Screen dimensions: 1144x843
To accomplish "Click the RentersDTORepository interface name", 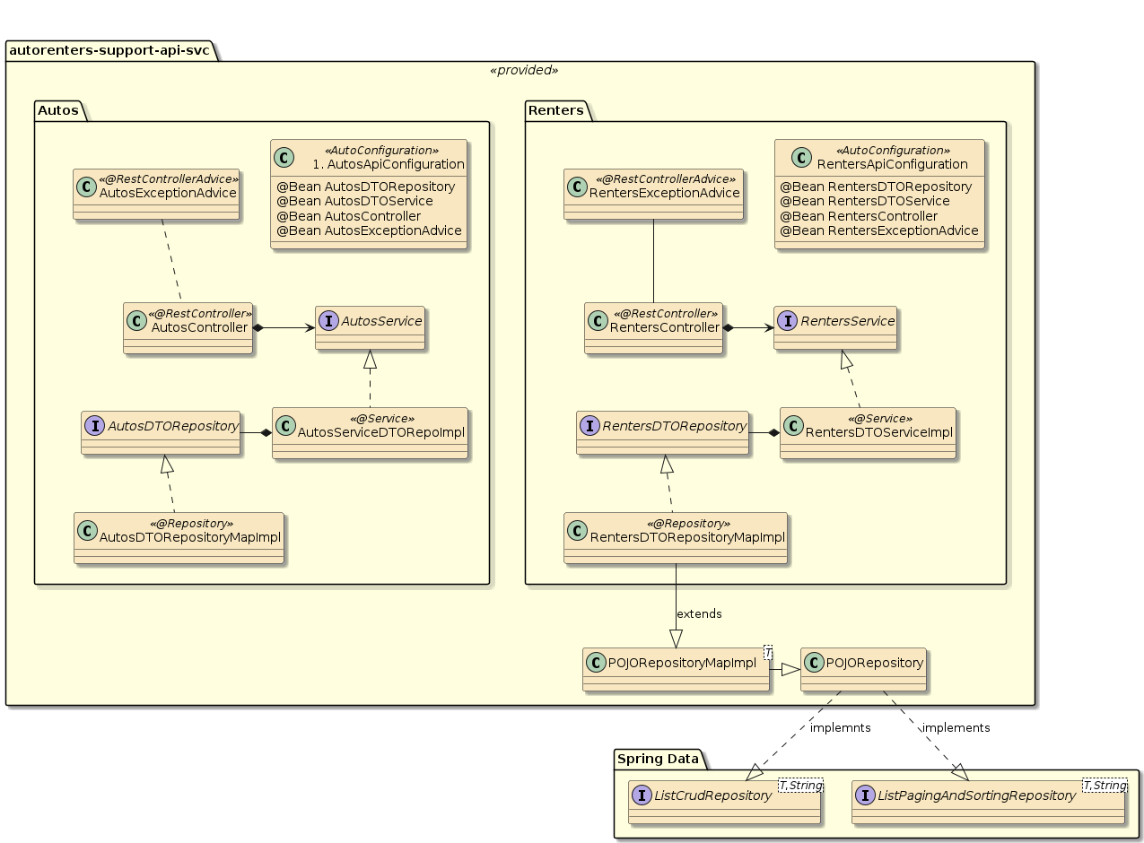I will [675, 426].
